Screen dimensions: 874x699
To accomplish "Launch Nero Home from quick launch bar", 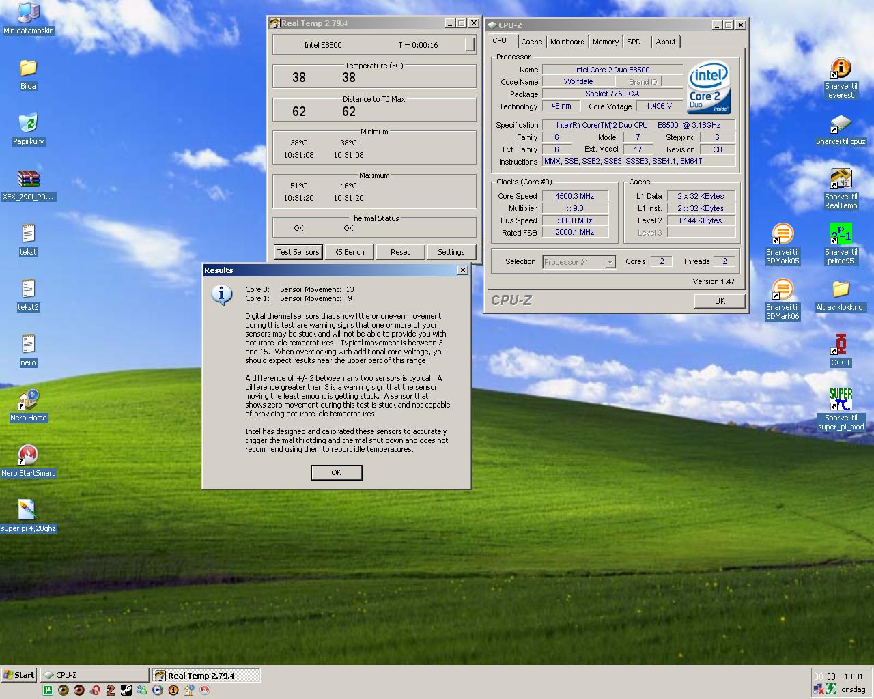I will click(189, 690).
